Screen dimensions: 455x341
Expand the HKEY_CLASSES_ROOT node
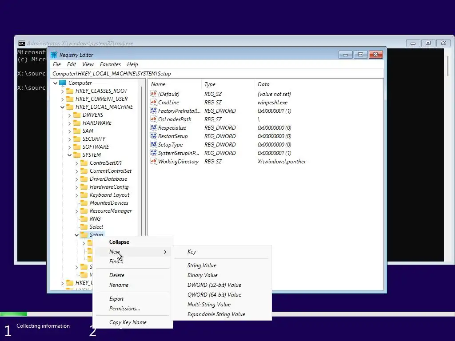62,91
